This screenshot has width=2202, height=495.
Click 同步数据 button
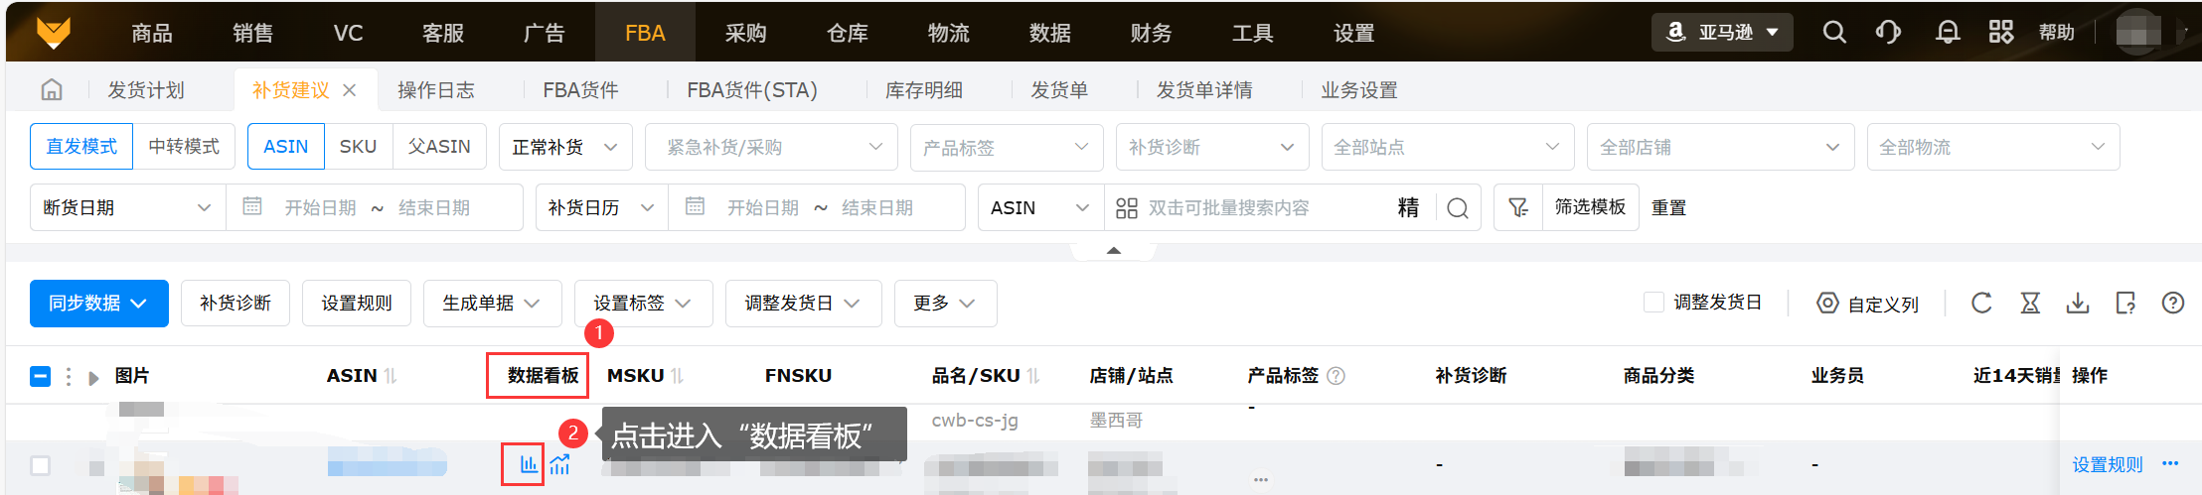point(99,304)
